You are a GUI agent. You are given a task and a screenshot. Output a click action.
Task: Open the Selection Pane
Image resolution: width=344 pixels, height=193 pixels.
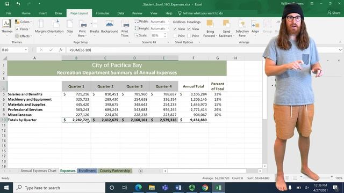242,28
